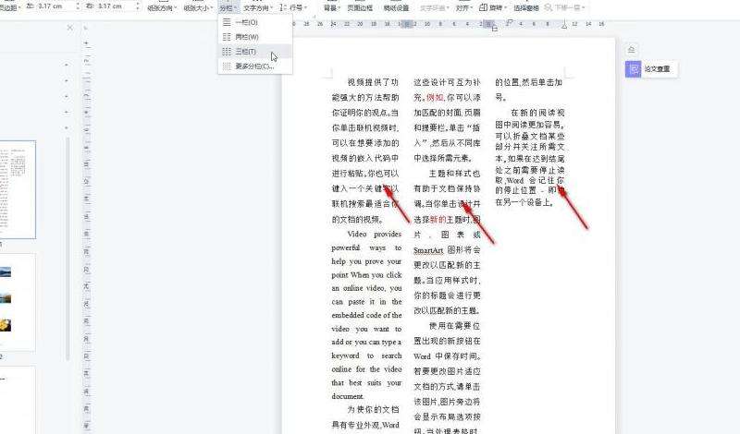The height and width of the screenshot is (434, 740).
Task: Open the 文字方向 text direction dropdown
Action: [x=258, y=7]
